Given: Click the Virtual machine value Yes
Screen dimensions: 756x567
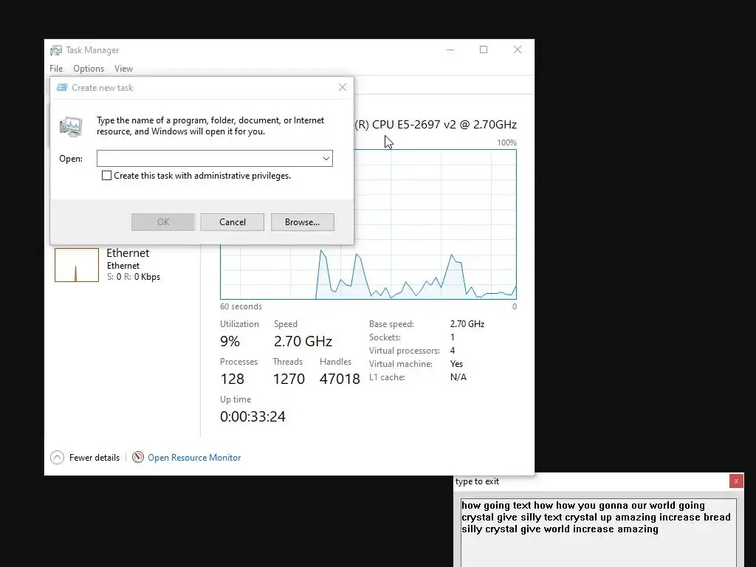Looking at the screenshot, I should [456, 364].
